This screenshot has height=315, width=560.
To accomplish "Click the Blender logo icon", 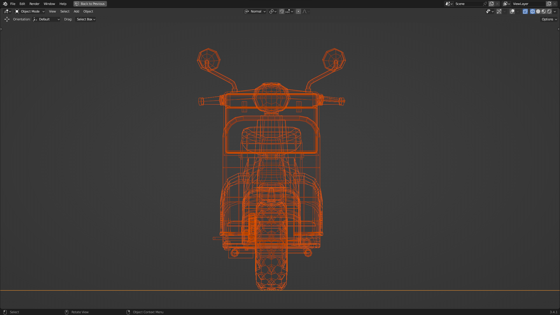I will pos(5,4).
